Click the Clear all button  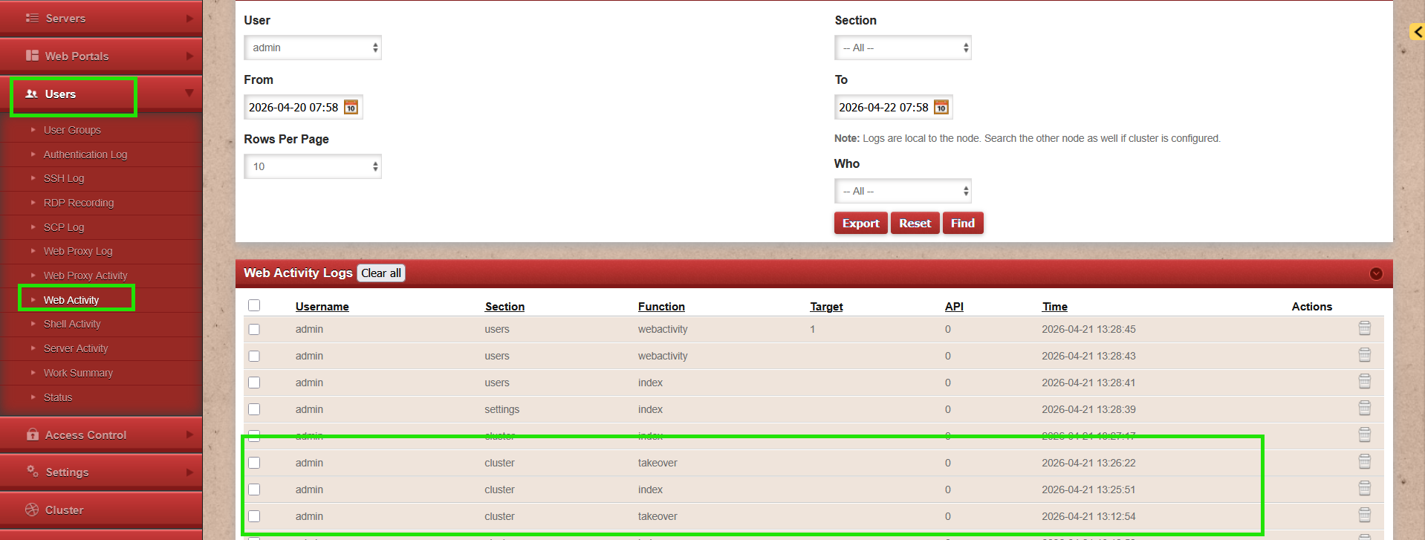point(381,273)
